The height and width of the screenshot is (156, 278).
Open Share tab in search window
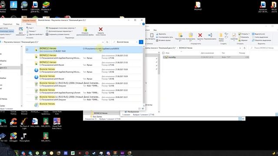point(8,24)
